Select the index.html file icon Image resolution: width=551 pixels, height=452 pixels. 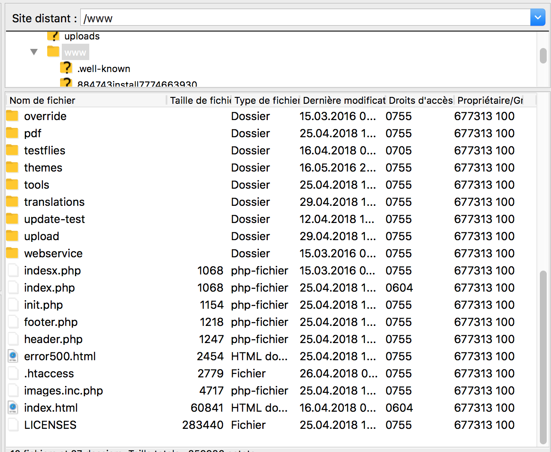point(13,407)
